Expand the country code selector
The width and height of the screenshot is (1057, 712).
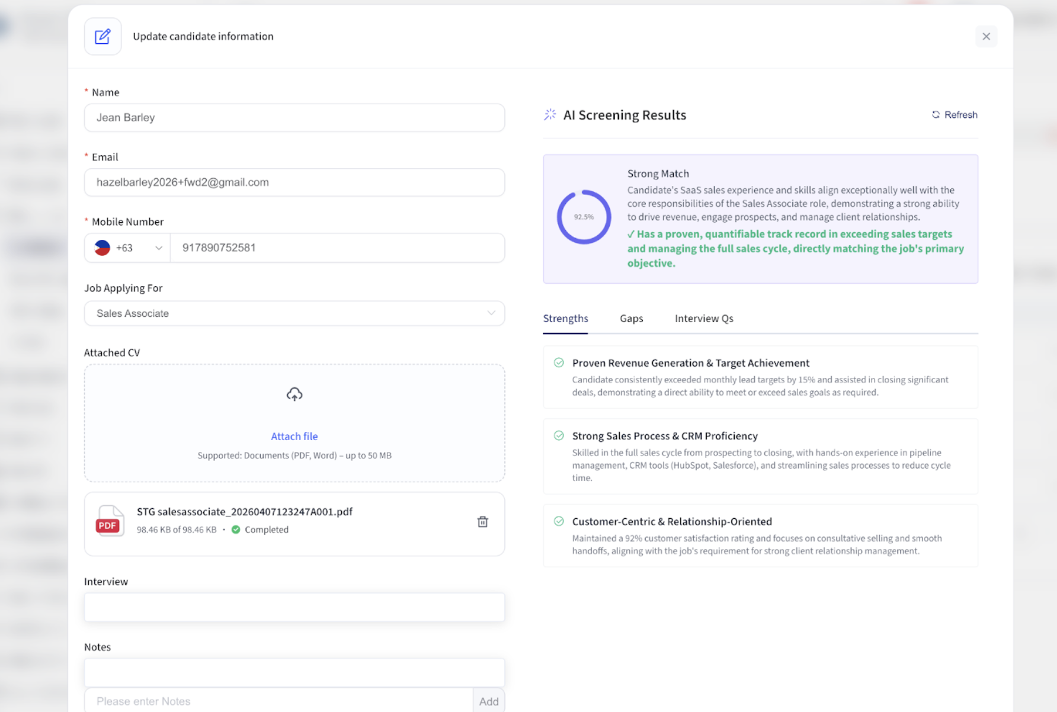tap(158, 248)
